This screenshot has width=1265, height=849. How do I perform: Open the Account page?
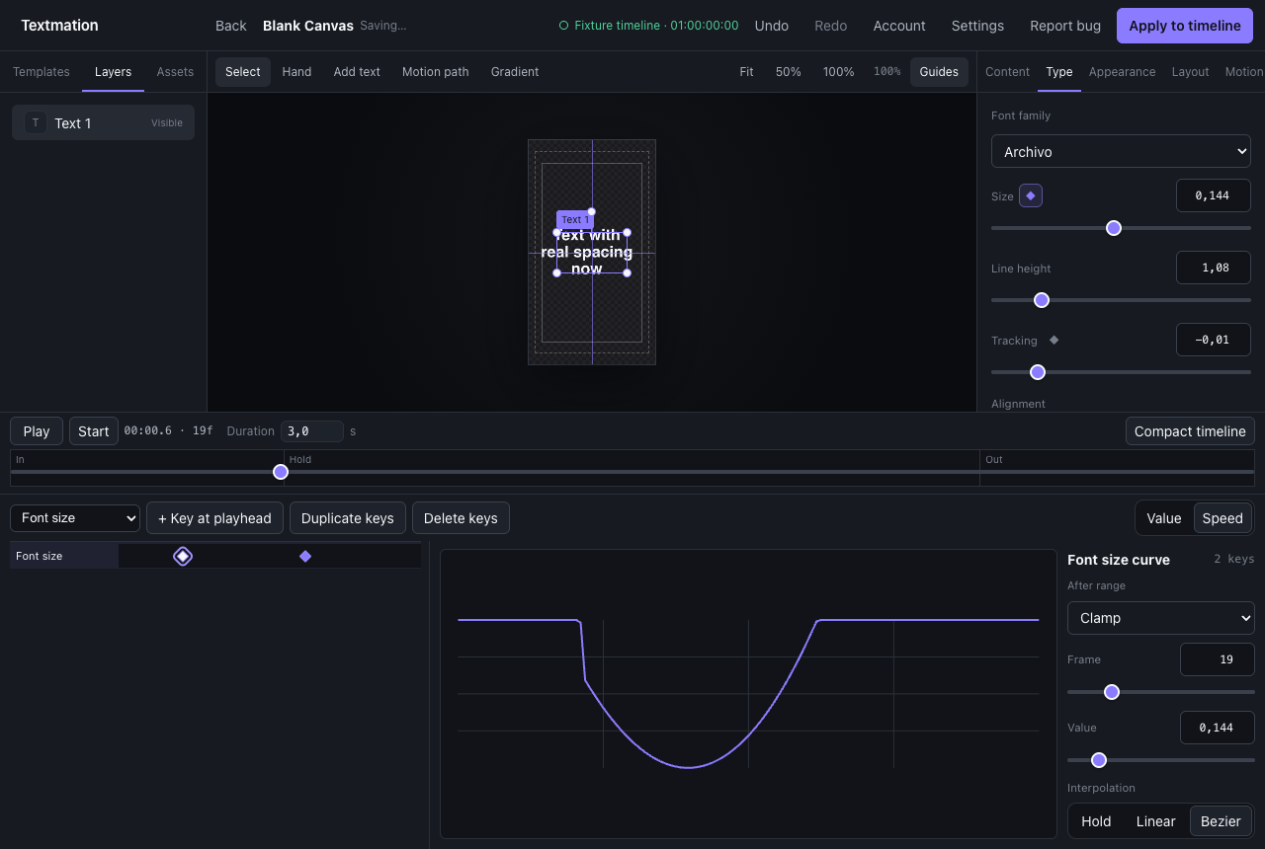(x=899, y=26)
